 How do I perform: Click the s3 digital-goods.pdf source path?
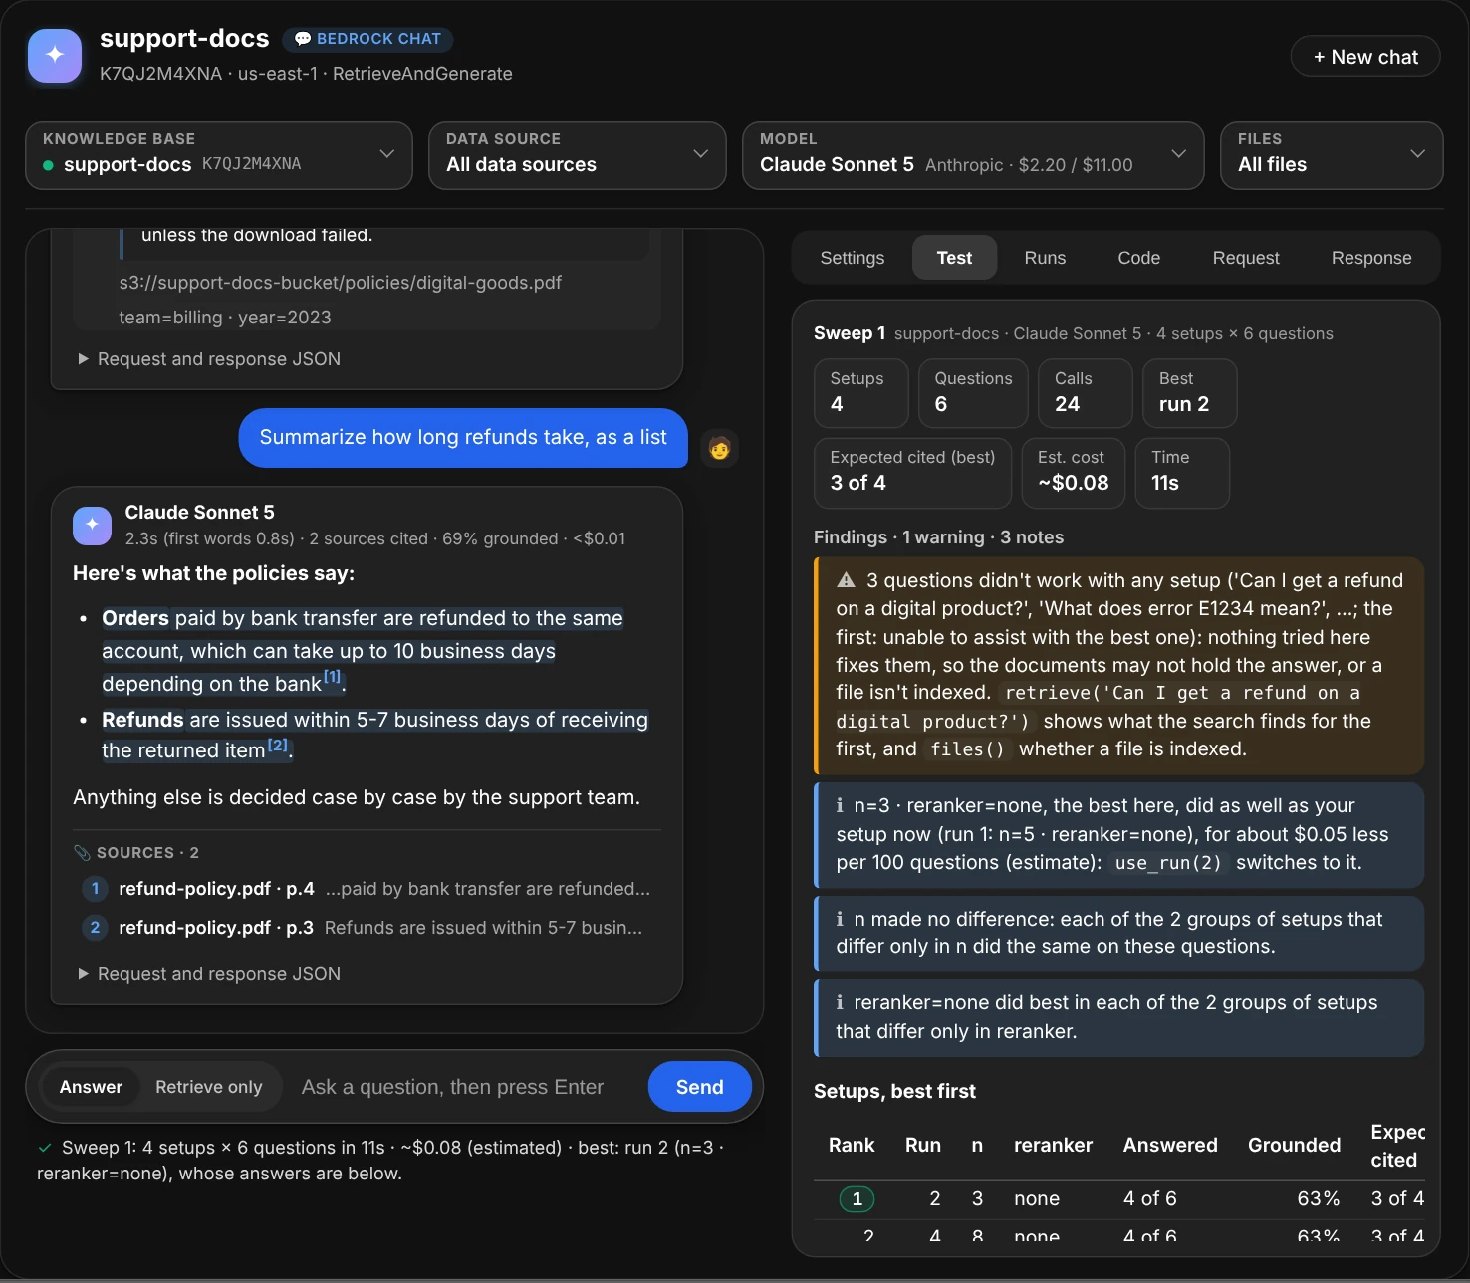pos(341,283)
